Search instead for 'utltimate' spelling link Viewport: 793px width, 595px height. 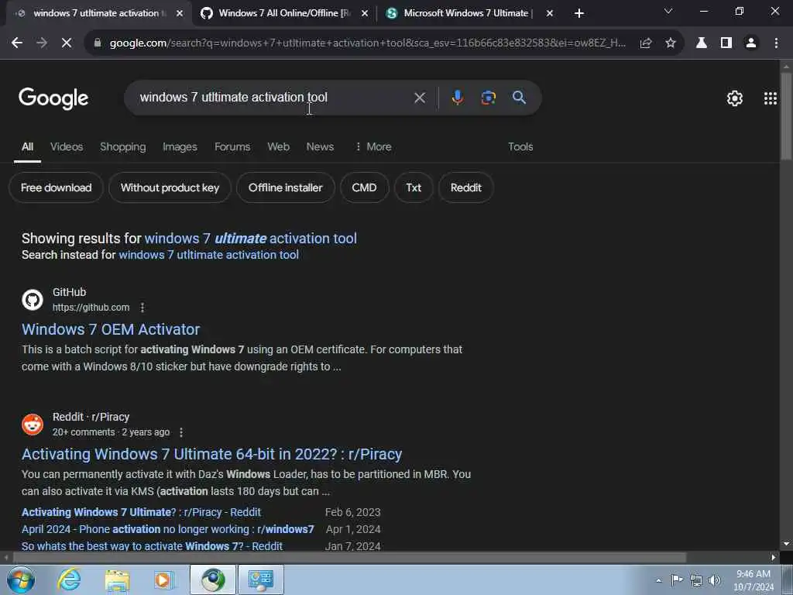pos(208,255)
